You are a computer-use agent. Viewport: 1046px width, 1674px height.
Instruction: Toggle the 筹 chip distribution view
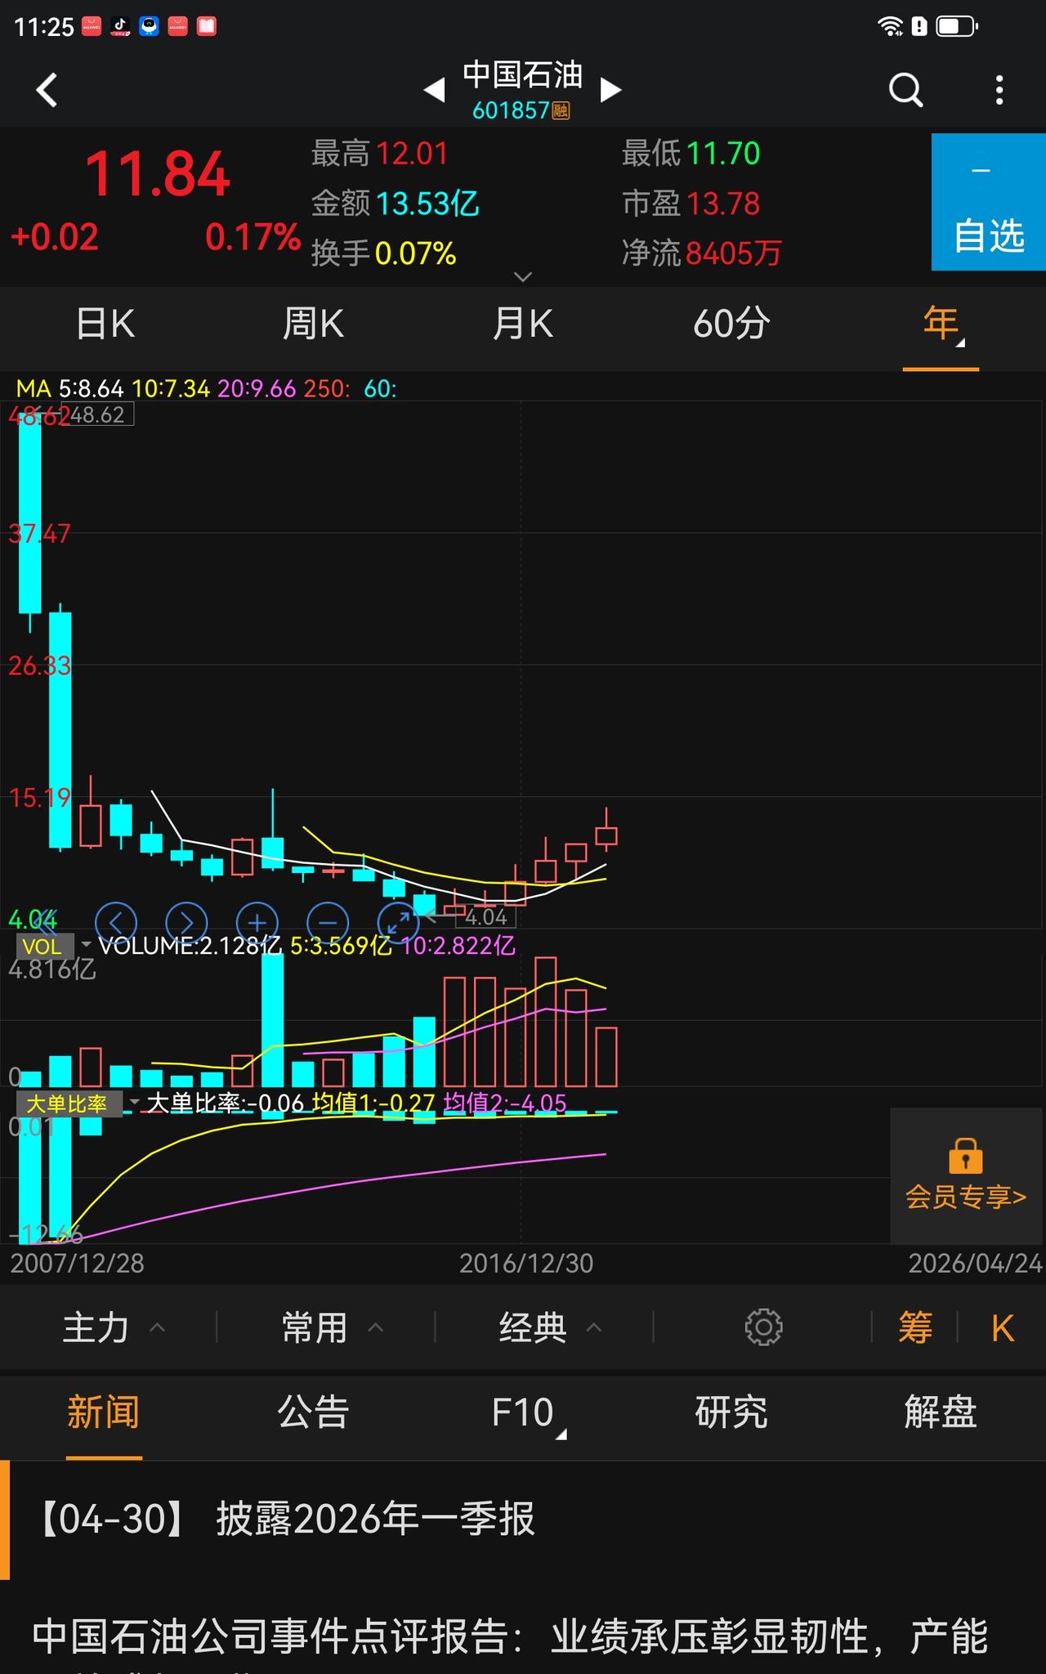915,1327
